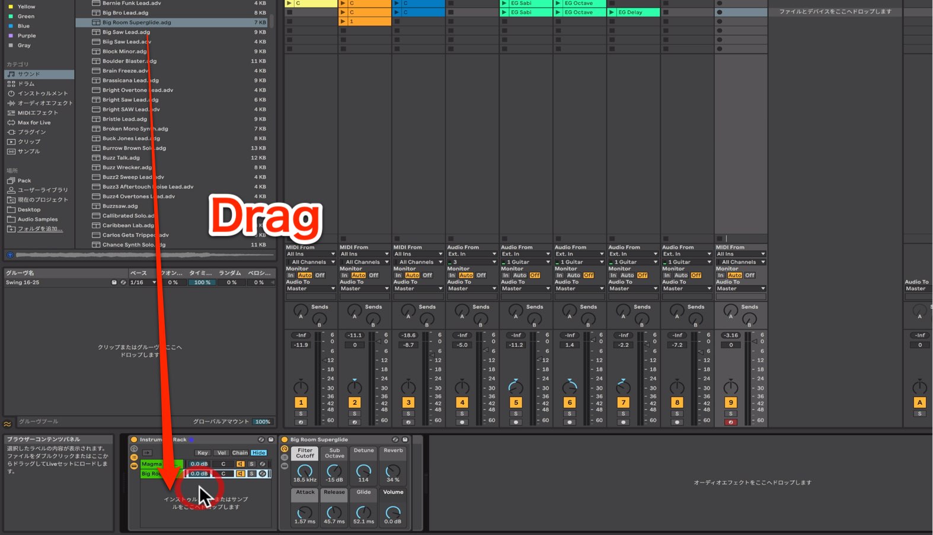Toggle Instrument Rack devices view button
Image resolution: width=933 pixels, height=535 pixels.
point(134,466)
